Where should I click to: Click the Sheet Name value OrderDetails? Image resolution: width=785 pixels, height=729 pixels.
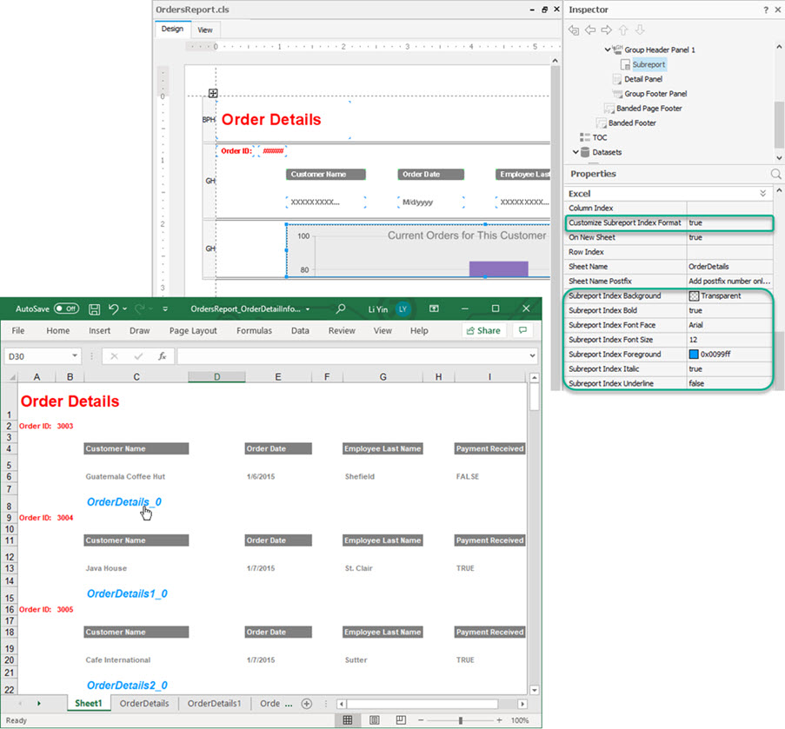click(x=730, y=267)
